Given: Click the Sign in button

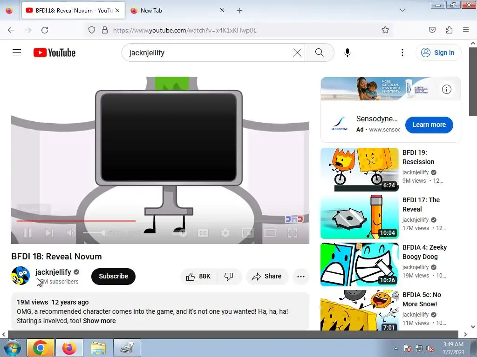Looking at the screenshot, I should [438, 53].
